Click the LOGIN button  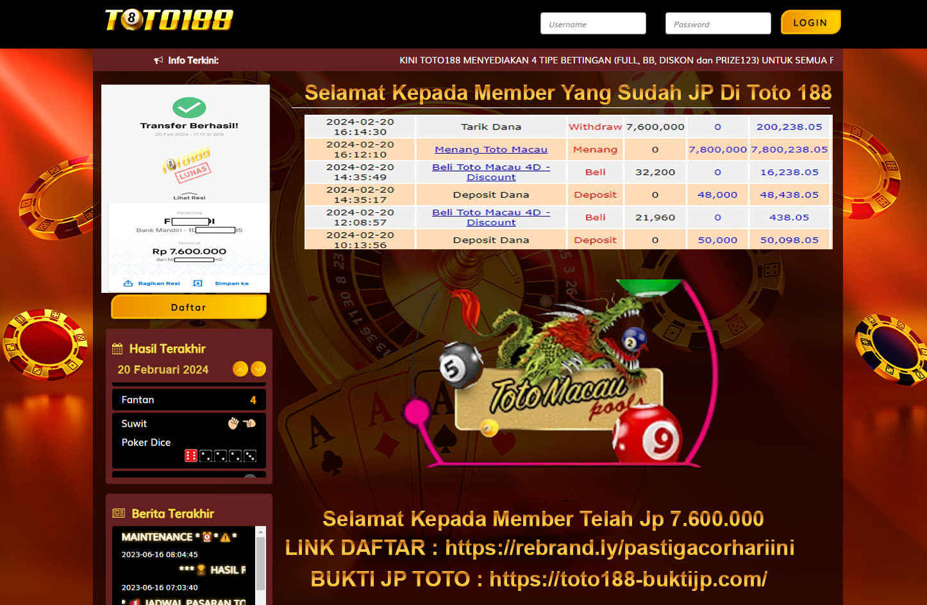tap(810, 22)
